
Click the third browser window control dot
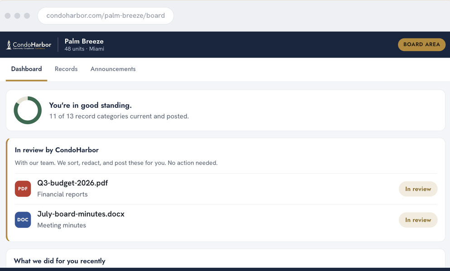point(27,16)
